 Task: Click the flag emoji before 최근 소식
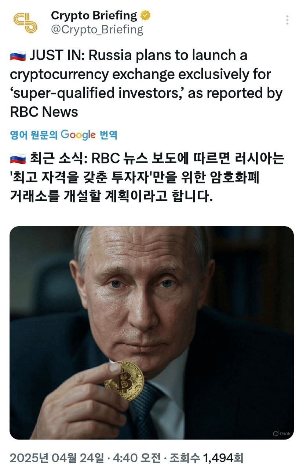pyautogui.click(x=18, y=159)
